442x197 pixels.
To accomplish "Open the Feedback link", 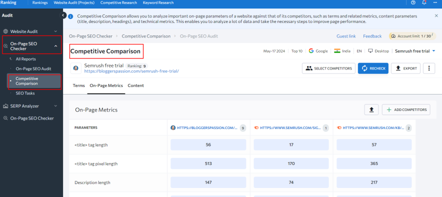I will [x=372, y=36].
